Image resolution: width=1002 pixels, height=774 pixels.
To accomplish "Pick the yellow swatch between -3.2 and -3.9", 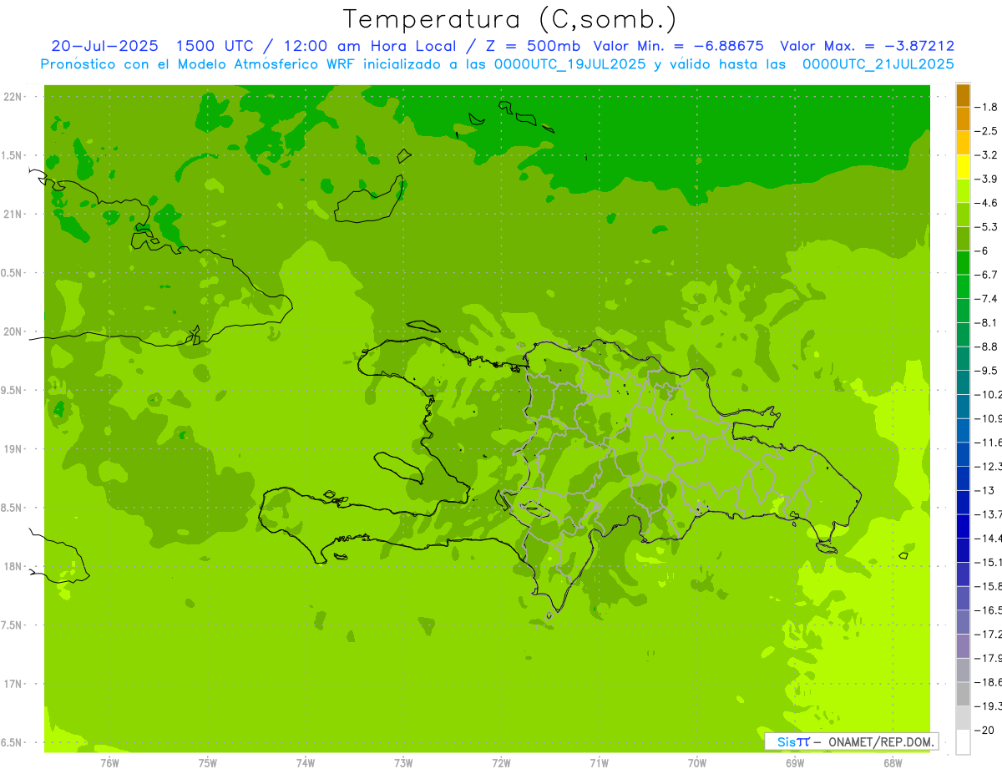I will pos(963,167).
